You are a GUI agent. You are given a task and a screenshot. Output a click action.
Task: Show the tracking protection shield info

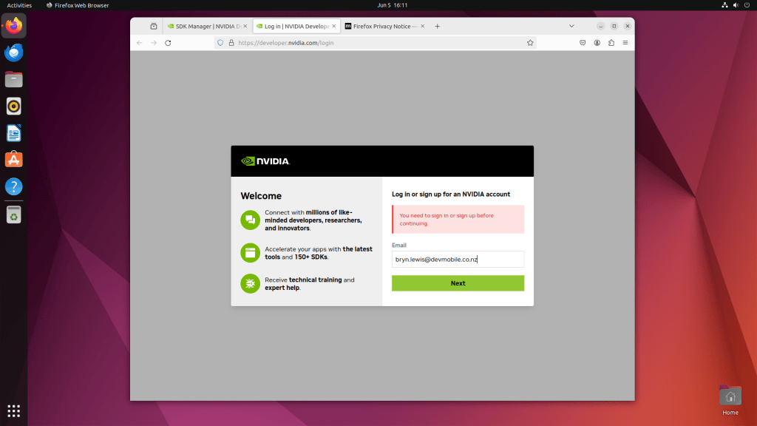pyautogui.click(x=220, y=43)
